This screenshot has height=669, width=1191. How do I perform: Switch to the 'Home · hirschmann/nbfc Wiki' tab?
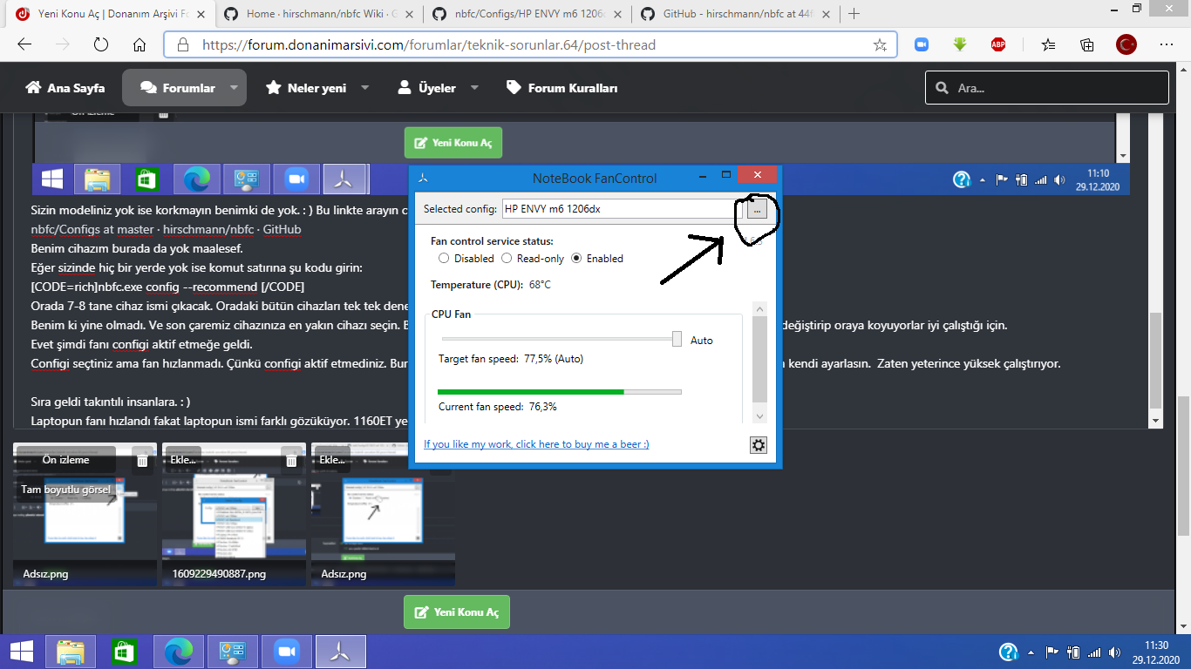coord(318,14)
